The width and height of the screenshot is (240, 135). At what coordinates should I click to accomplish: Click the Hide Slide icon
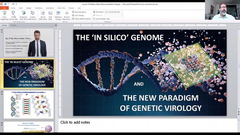[x=50, y=15]
